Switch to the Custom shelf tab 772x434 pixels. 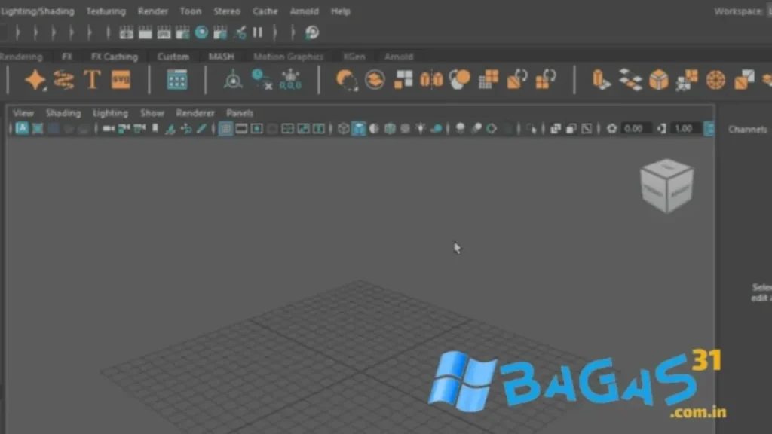pos(173,57)
